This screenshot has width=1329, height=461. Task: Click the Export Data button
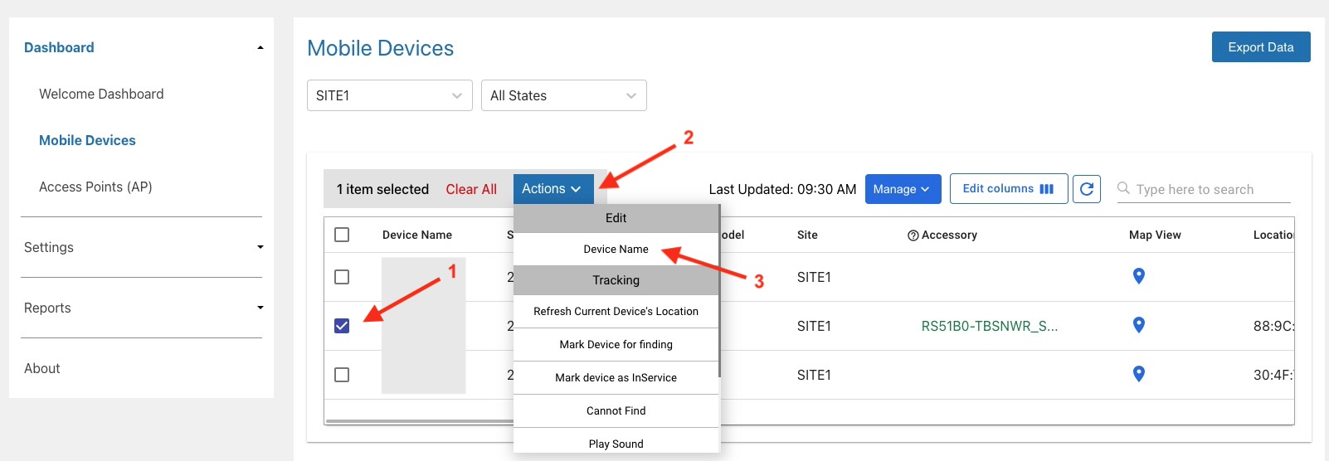(1260, 47)
